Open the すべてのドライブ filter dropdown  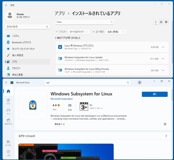pos(79,32)
